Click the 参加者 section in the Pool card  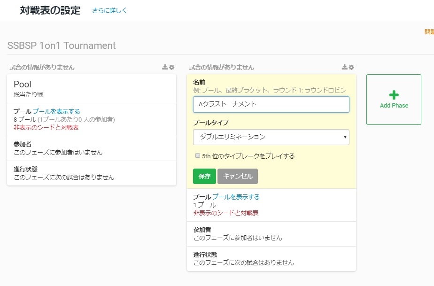pos(92,148)
